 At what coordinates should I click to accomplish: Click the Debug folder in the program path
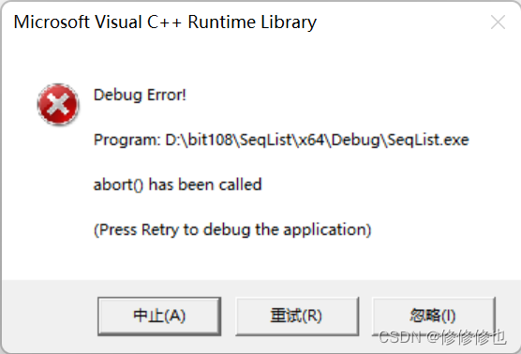[355, 140]
